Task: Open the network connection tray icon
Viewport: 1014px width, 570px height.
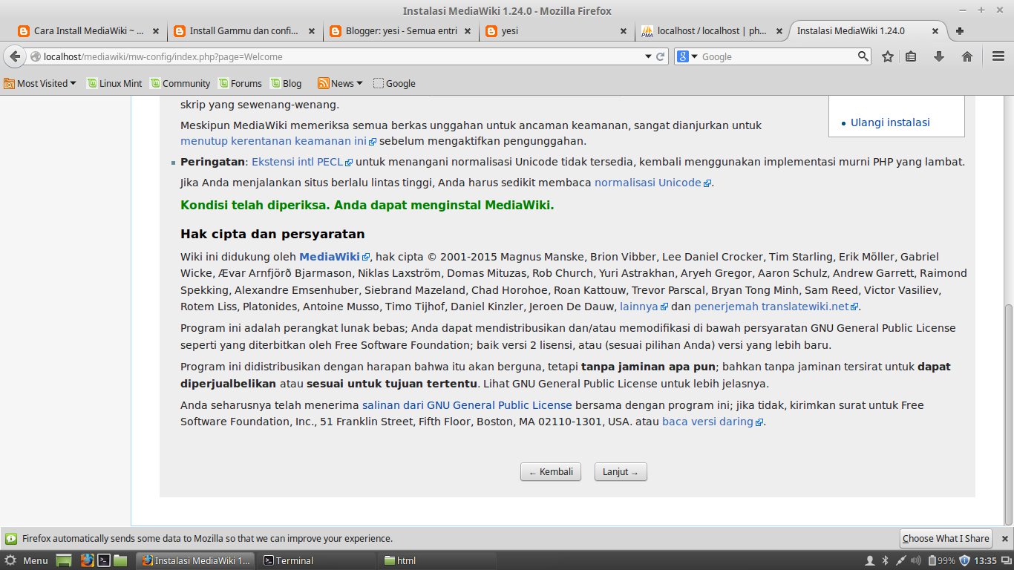Action: pyautogui.click(x=901, y=560)
